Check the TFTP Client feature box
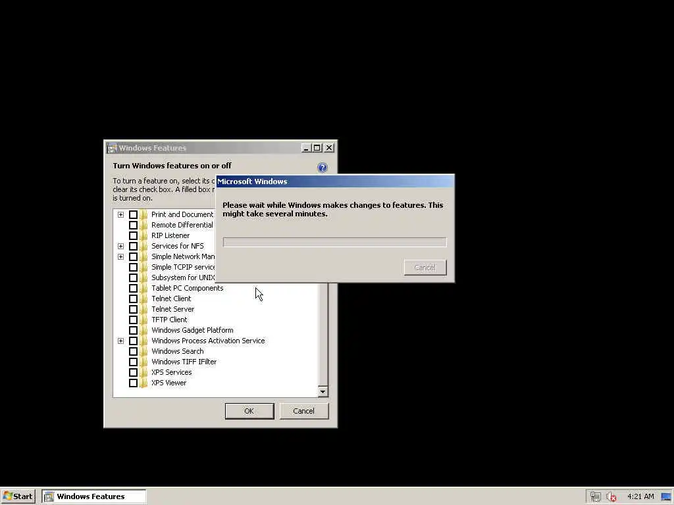Image resolution: width=674 pixels, height=505 pixels. click(133, 320)
